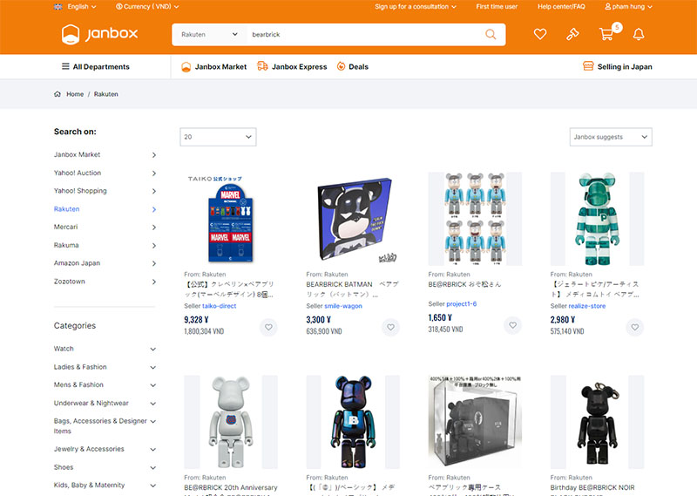Click the search magnifier icon
Image resolution: width=697 pixels, height=496 pixels.
point(491,34)
